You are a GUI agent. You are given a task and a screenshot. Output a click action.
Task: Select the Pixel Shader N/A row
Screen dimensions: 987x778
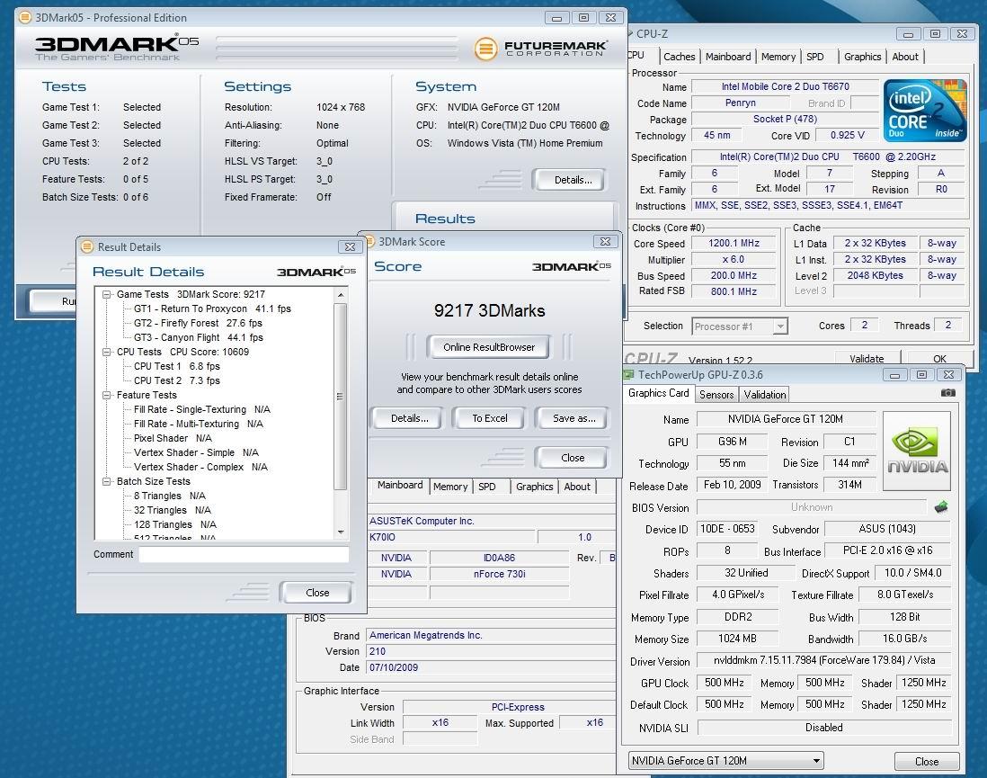click(x=173, y=438)
